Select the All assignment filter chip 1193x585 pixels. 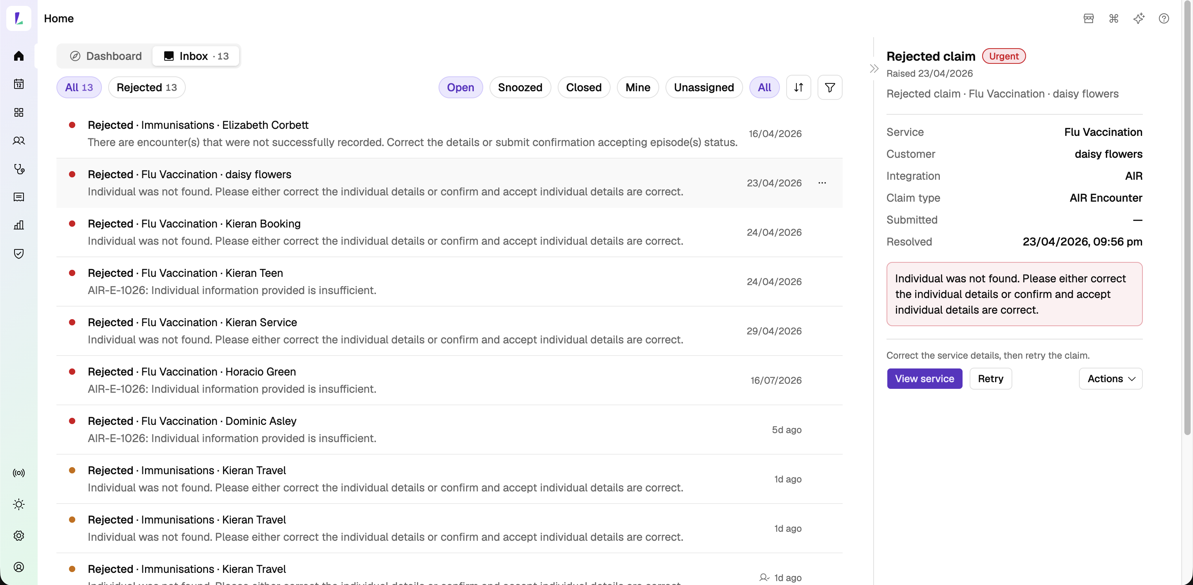764,87
